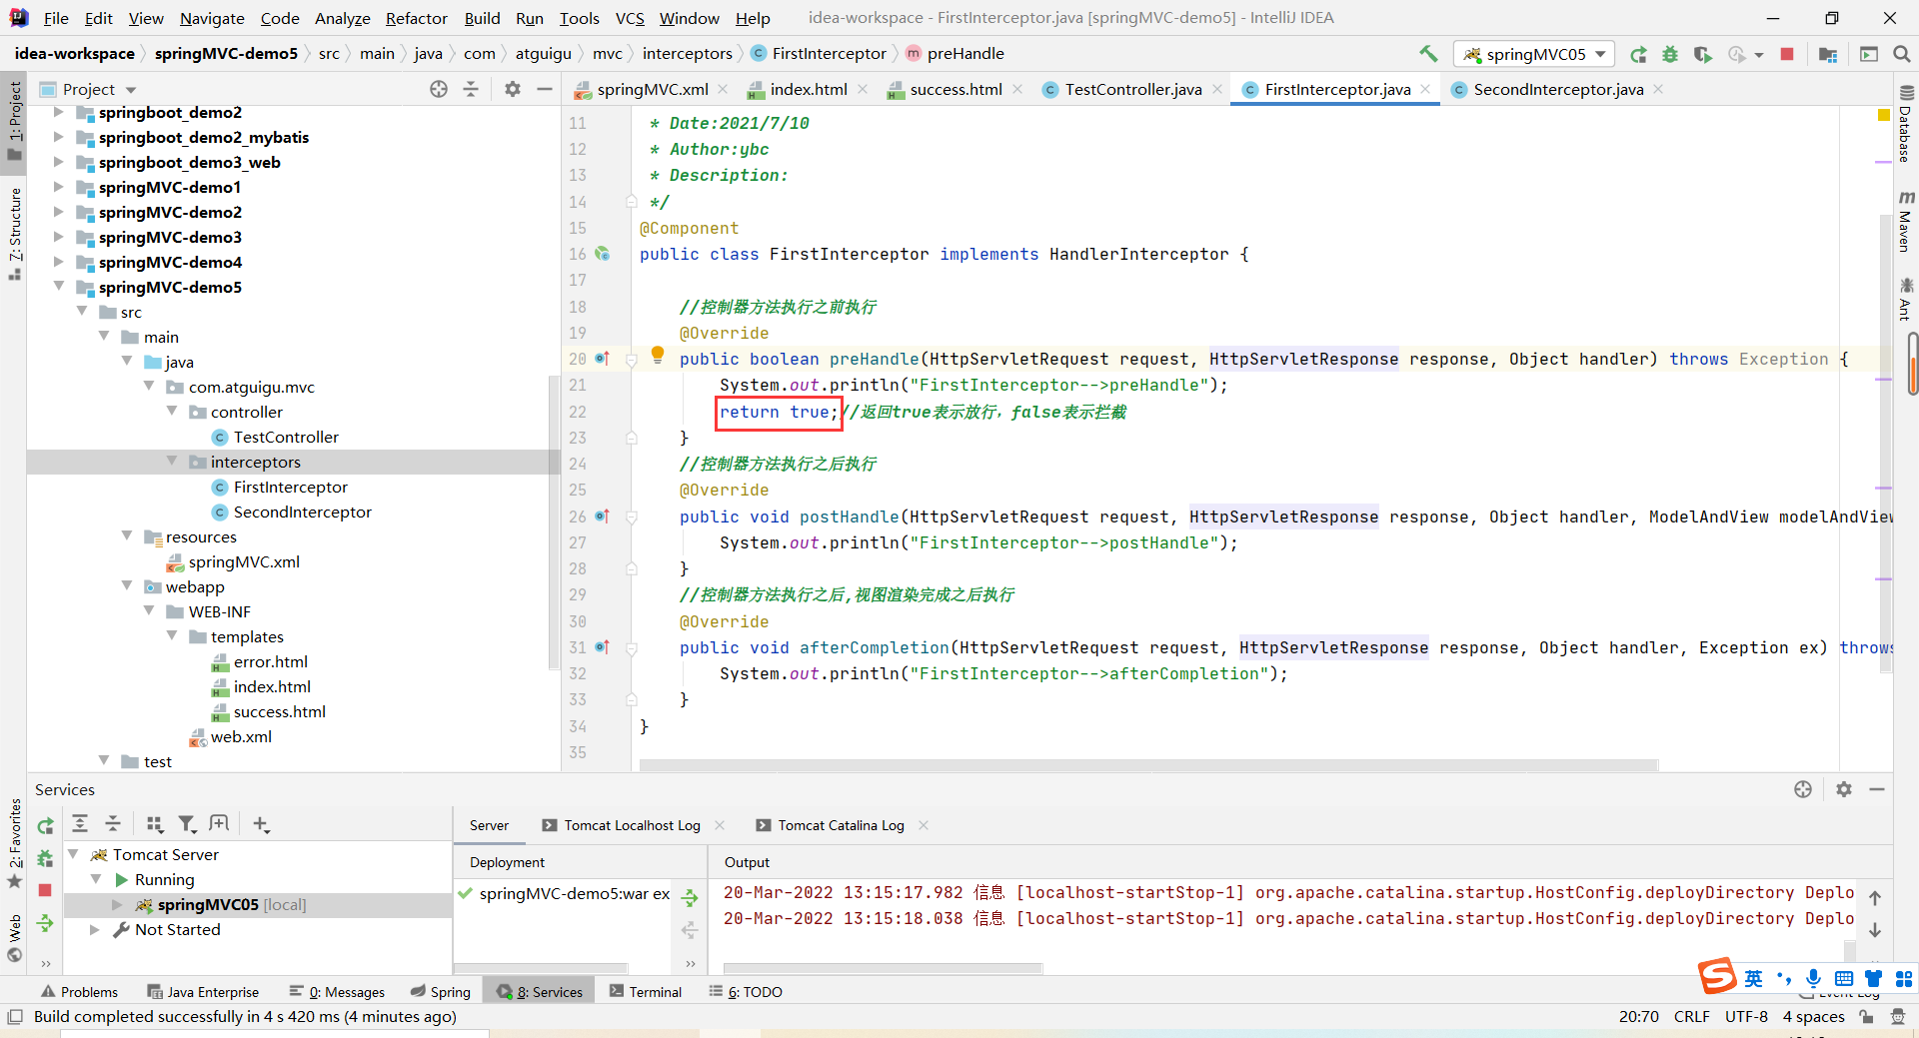Click deploy arrow beside springMVC-demo5:war
The image size is (1919, 1038).
tap(690, 897)
